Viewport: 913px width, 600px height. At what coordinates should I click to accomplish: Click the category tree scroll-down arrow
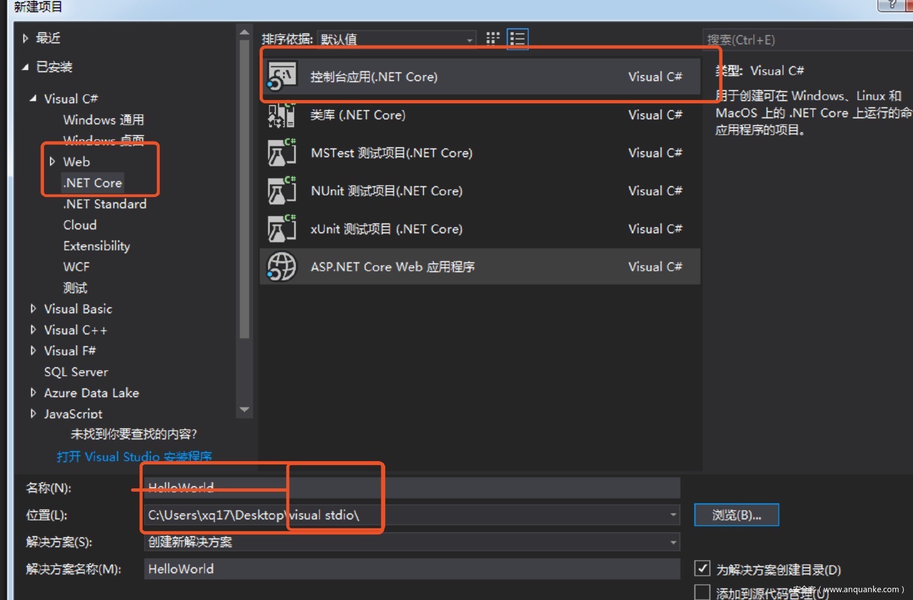click(x=244, y=410)
